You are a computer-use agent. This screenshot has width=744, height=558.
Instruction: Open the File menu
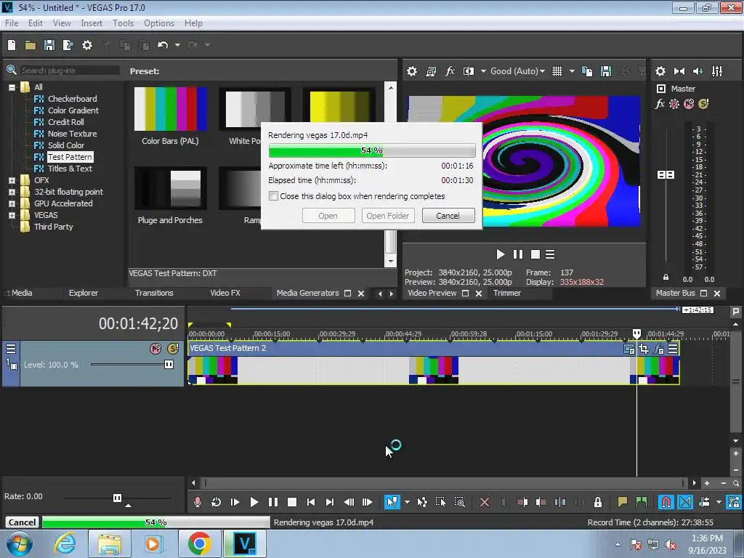(12, 23)
